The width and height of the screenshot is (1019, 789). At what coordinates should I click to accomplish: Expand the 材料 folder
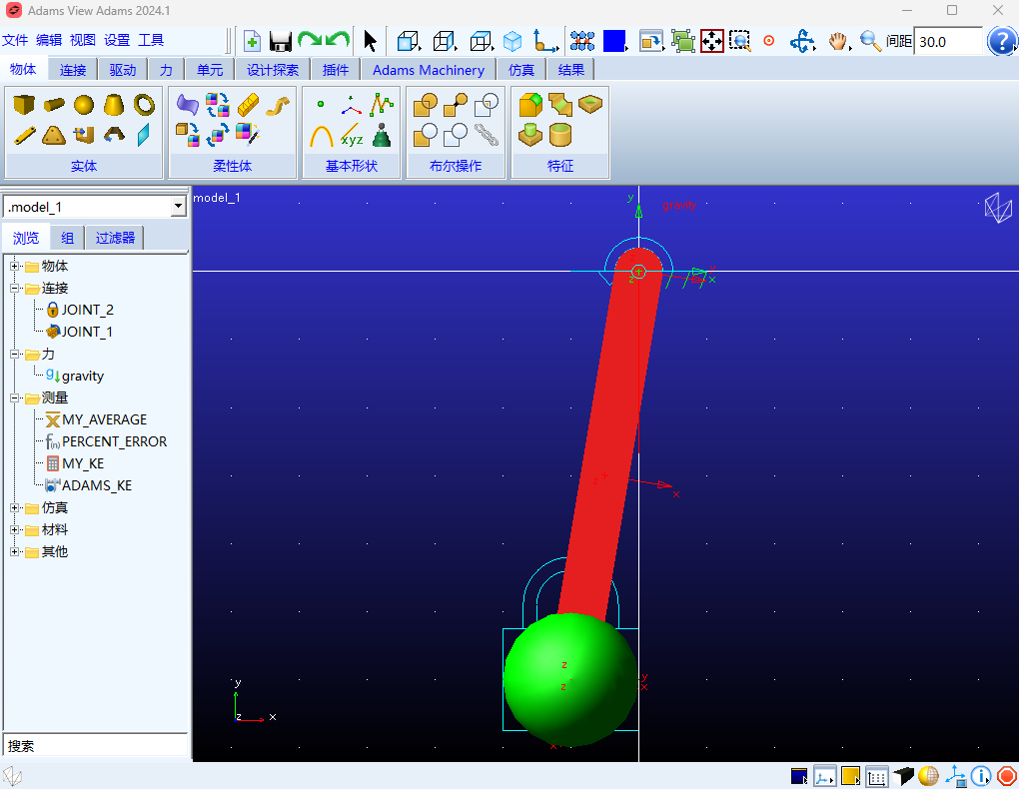point(14,529)
